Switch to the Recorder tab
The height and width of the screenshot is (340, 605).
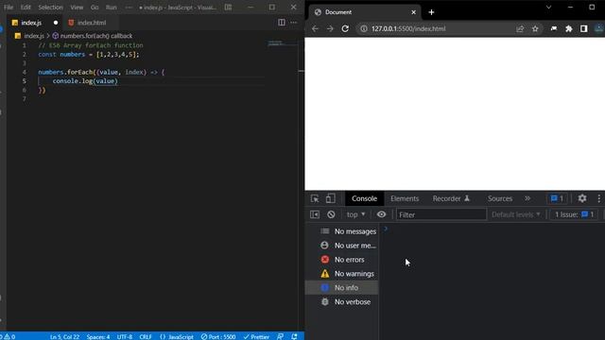tap(451, 198)
